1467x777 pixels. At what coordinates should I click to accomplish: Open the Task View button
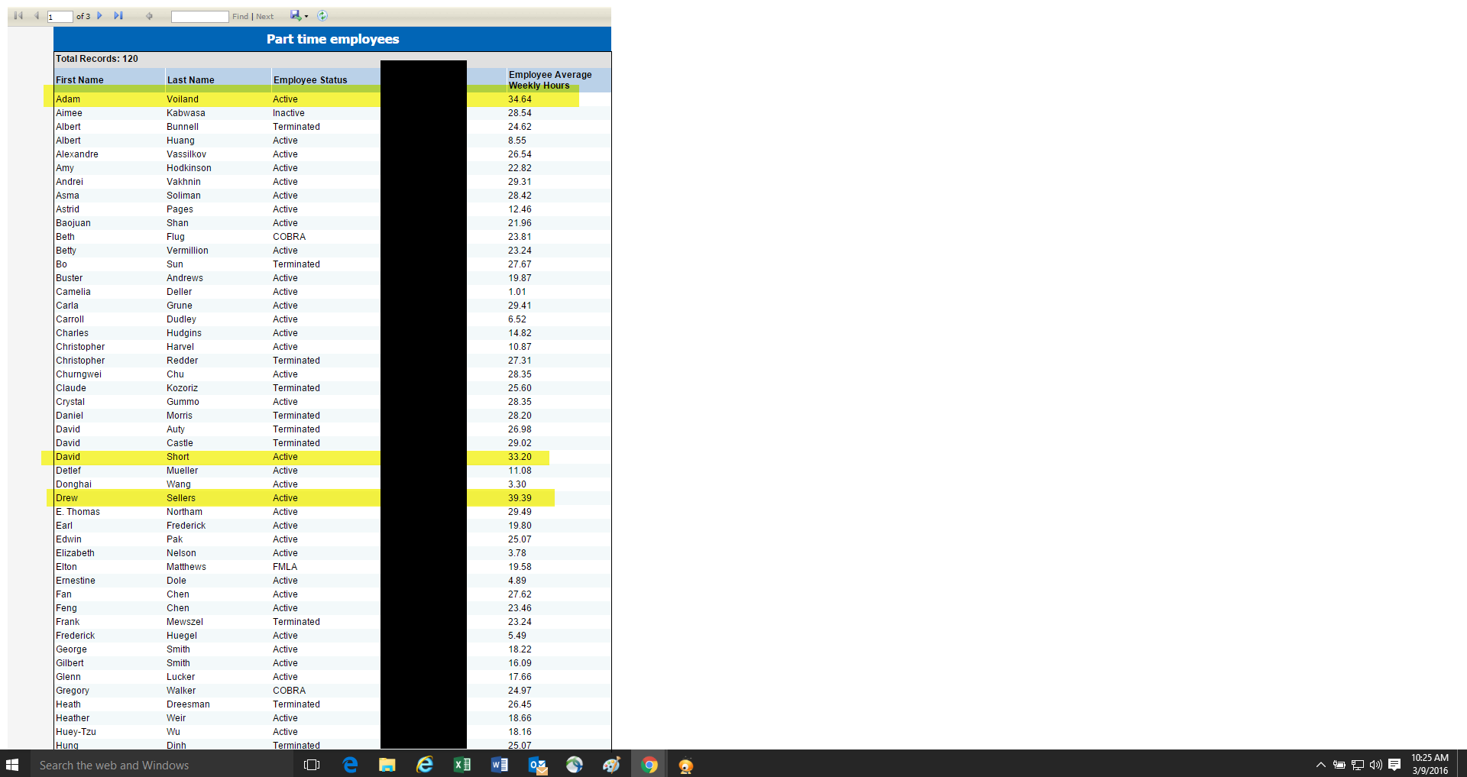312,765
